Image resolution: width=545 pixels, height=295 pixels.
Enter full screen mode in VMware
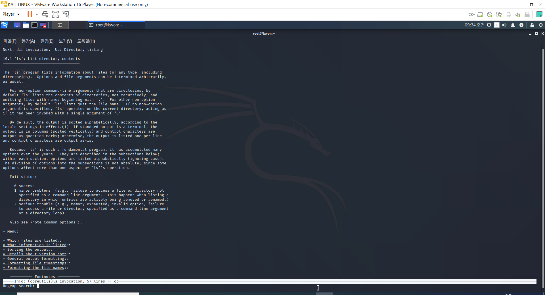coord(55,14)
